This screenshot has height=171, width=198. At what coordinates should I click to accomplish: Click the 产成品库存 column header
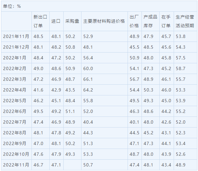[150, 21]
